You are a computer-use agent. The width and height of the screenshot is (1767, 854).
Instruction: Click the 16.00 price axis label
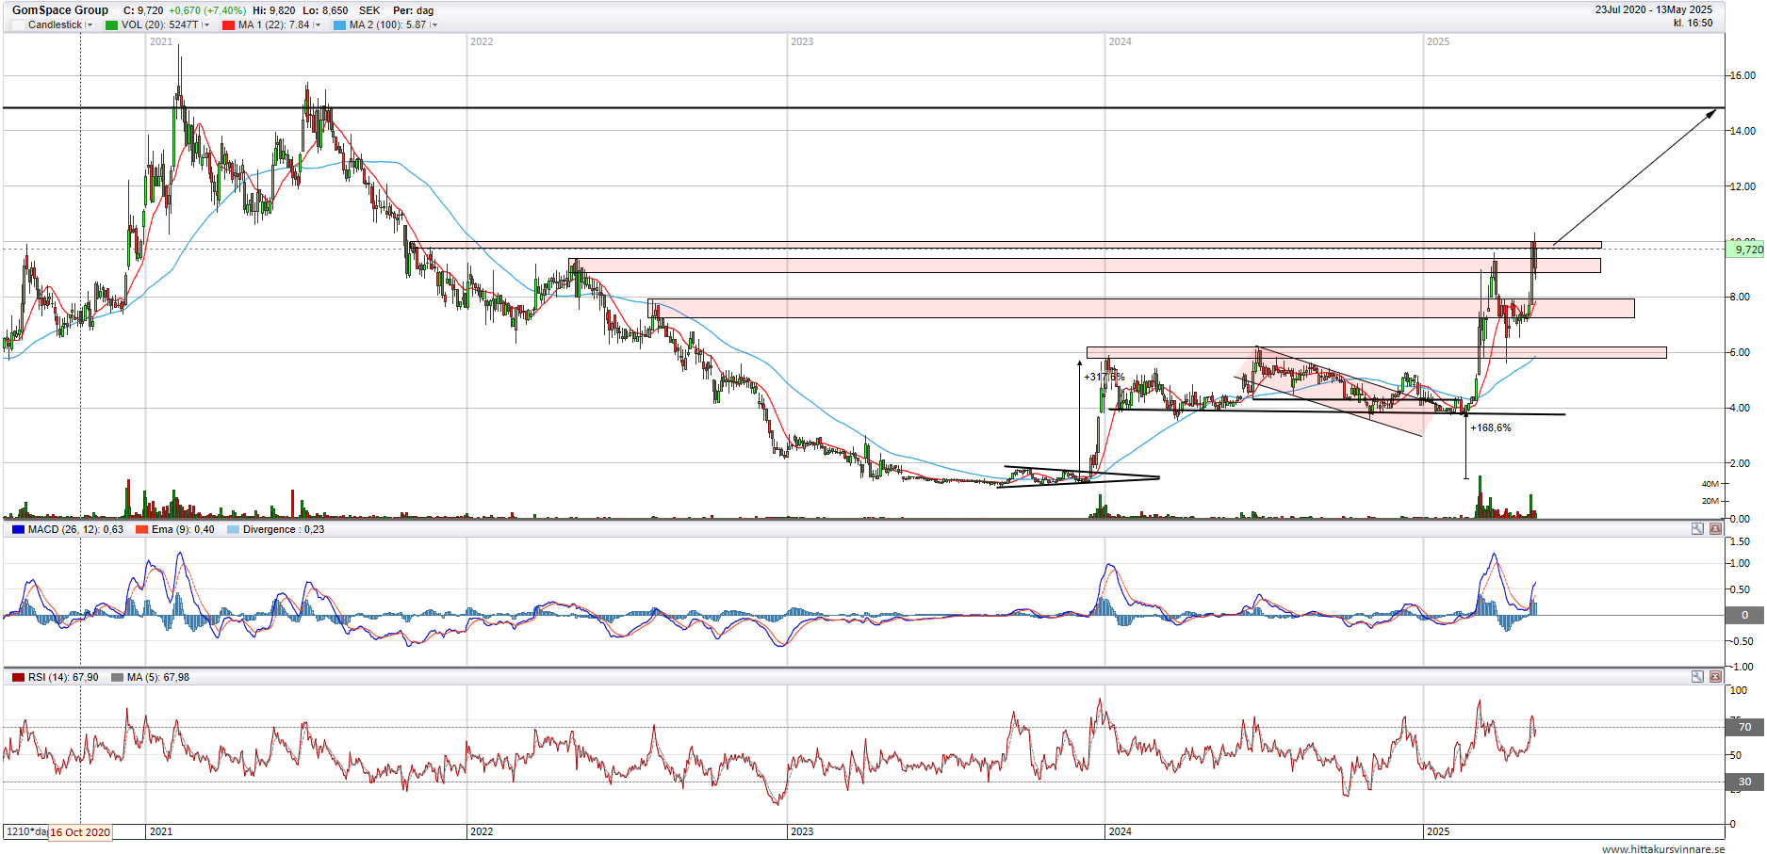[x=1742, y=75]
